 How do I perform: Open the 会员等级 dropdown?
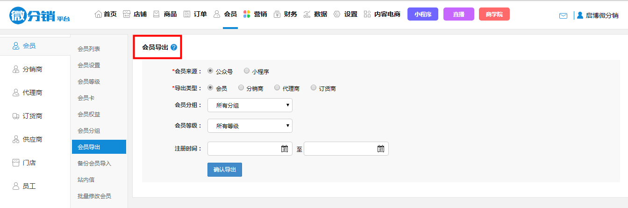click(x=250, y=126)
